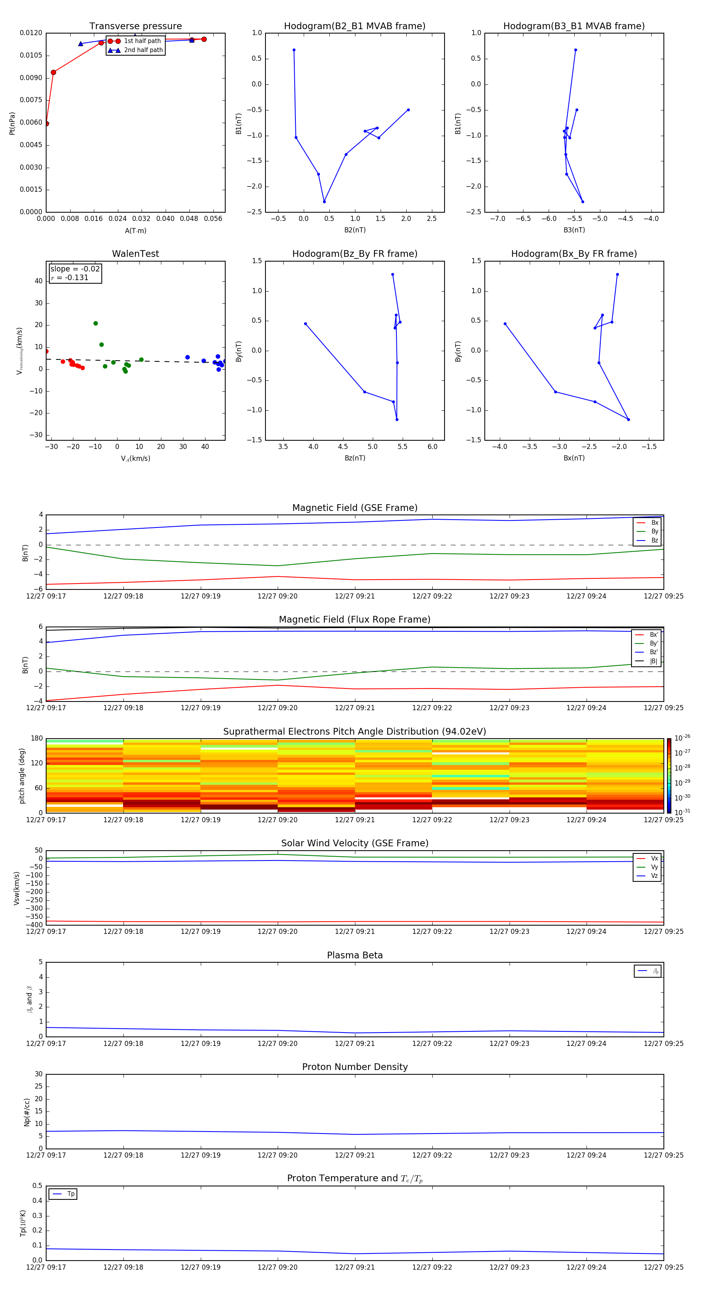710x1302 pixels.
Task: Click the "Np(#/cc)" y-axis label
Action: (27, 1112)
